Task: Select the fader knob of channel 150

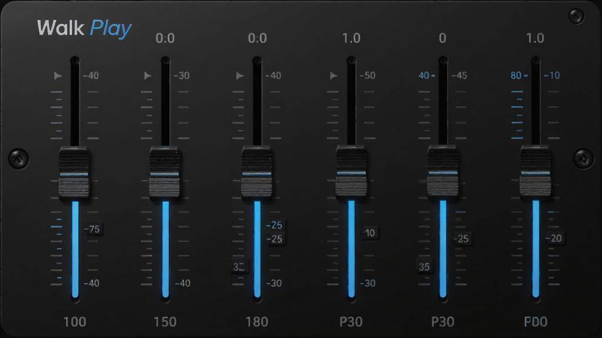Action: tap(165, 172)
